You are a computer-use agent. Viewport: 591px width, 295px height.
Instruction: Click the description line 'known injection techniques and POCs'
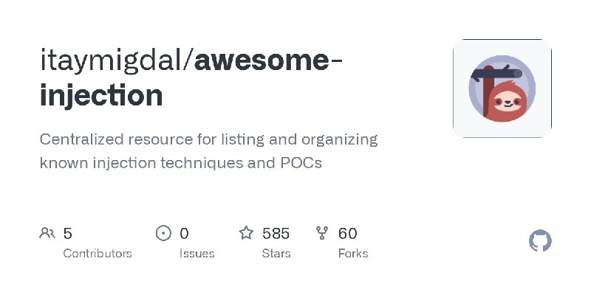tap(180, 163)
